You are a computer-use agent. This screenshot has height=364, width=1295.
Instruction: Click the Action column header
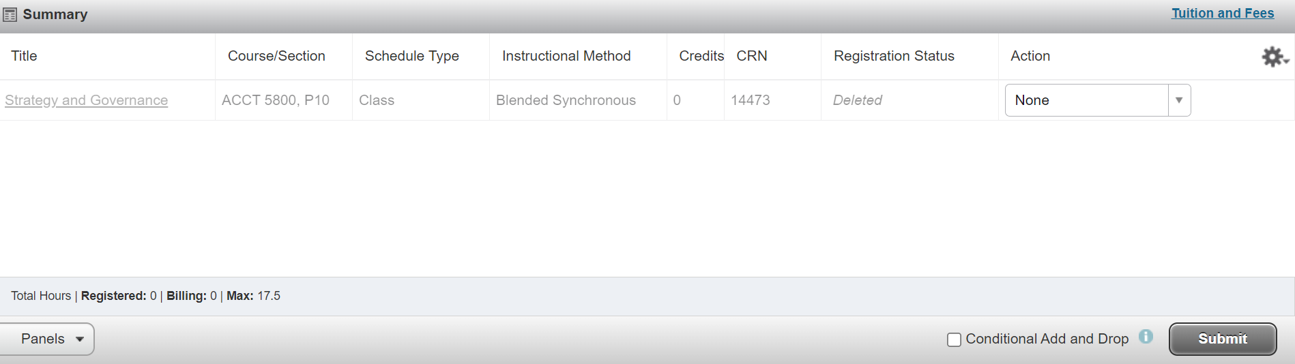tap(1030, 56)
